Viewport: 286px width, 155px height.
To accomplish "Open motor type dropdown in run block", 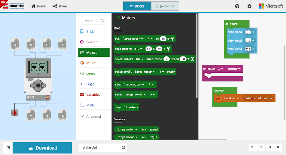I will [x=133, y=39].
